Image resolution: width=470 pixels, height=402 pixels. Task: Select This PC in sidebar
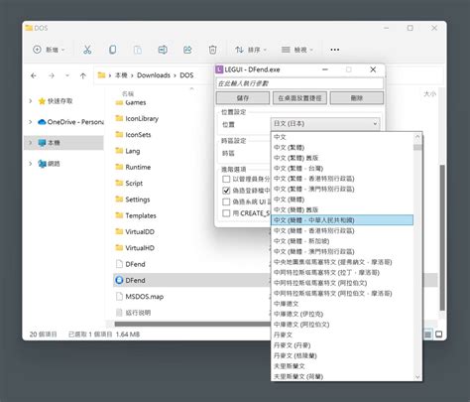point(49,143)
